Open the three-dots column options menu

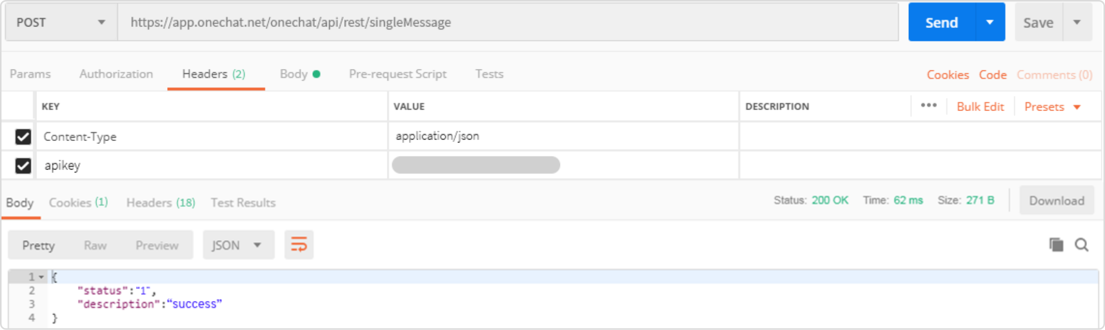[x=928, y=105]
